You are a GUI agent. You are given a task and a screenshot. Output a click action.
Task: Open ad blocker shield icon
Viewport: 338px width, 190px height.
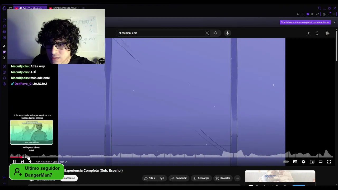click(x=308, y=14)
